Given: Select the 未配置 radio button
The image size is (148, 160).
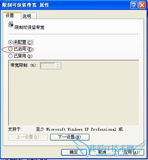Looking at the screenshot, I should [x=10, y=42].
